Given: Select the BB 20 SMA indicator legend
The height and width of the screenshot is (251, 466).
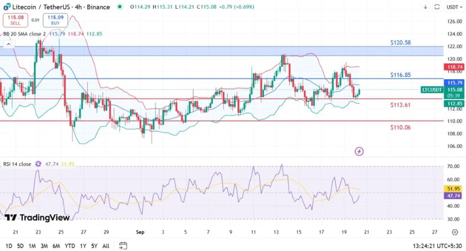Looking at the screenshot, I should tap(24, 34).
